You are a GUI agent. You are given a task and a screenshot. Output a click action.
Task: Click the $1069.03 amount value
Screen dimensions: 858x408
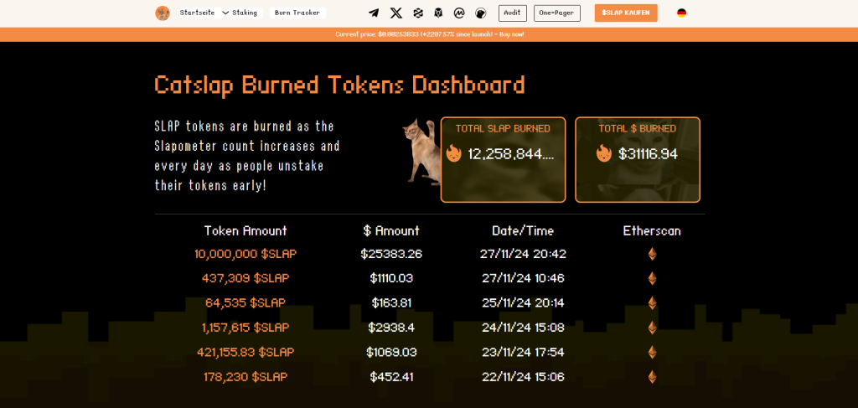[391, 352]
